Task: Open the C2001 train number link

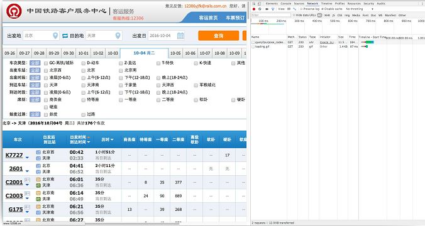Action: click(x=14, y=182)
